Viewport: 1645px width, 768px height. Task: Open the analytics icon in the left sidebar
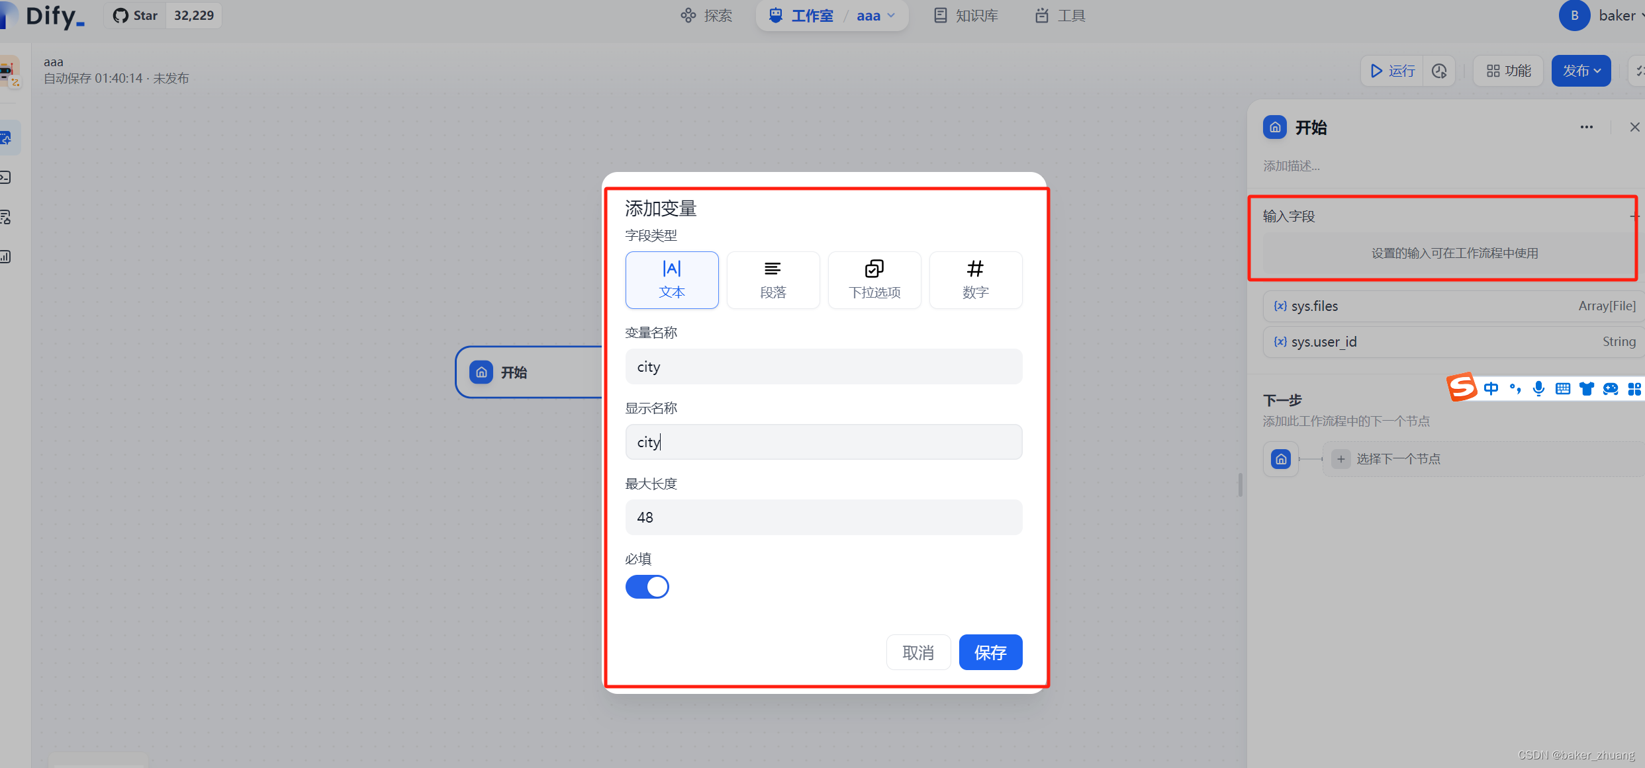tap(6, 257)
